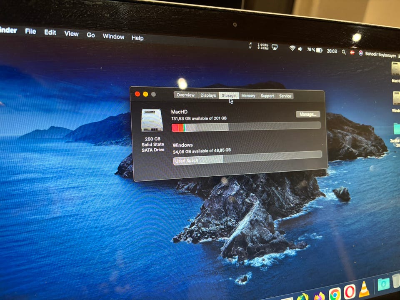Click '34,06 GB available of 48,85 GB' text
The height and width of the screenshot is (300, 400).
click(x=202, y=151)
